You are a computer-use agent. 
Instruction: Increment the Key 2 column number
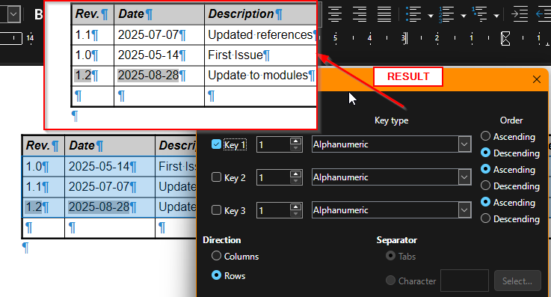[x=296, y=174]
